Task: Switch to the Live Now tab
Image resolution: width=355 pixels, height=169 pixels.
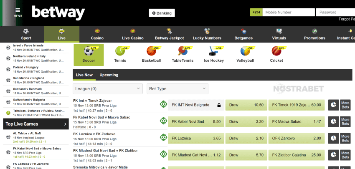Action: (x=84, y=75)
